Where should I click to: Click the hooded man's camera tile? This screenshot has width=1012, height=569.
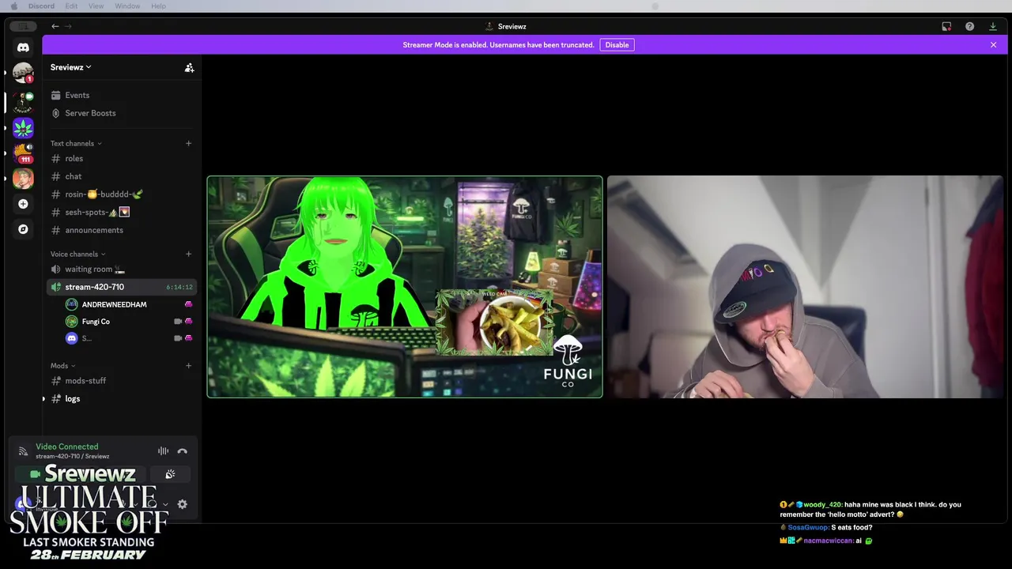pos(805,287)
